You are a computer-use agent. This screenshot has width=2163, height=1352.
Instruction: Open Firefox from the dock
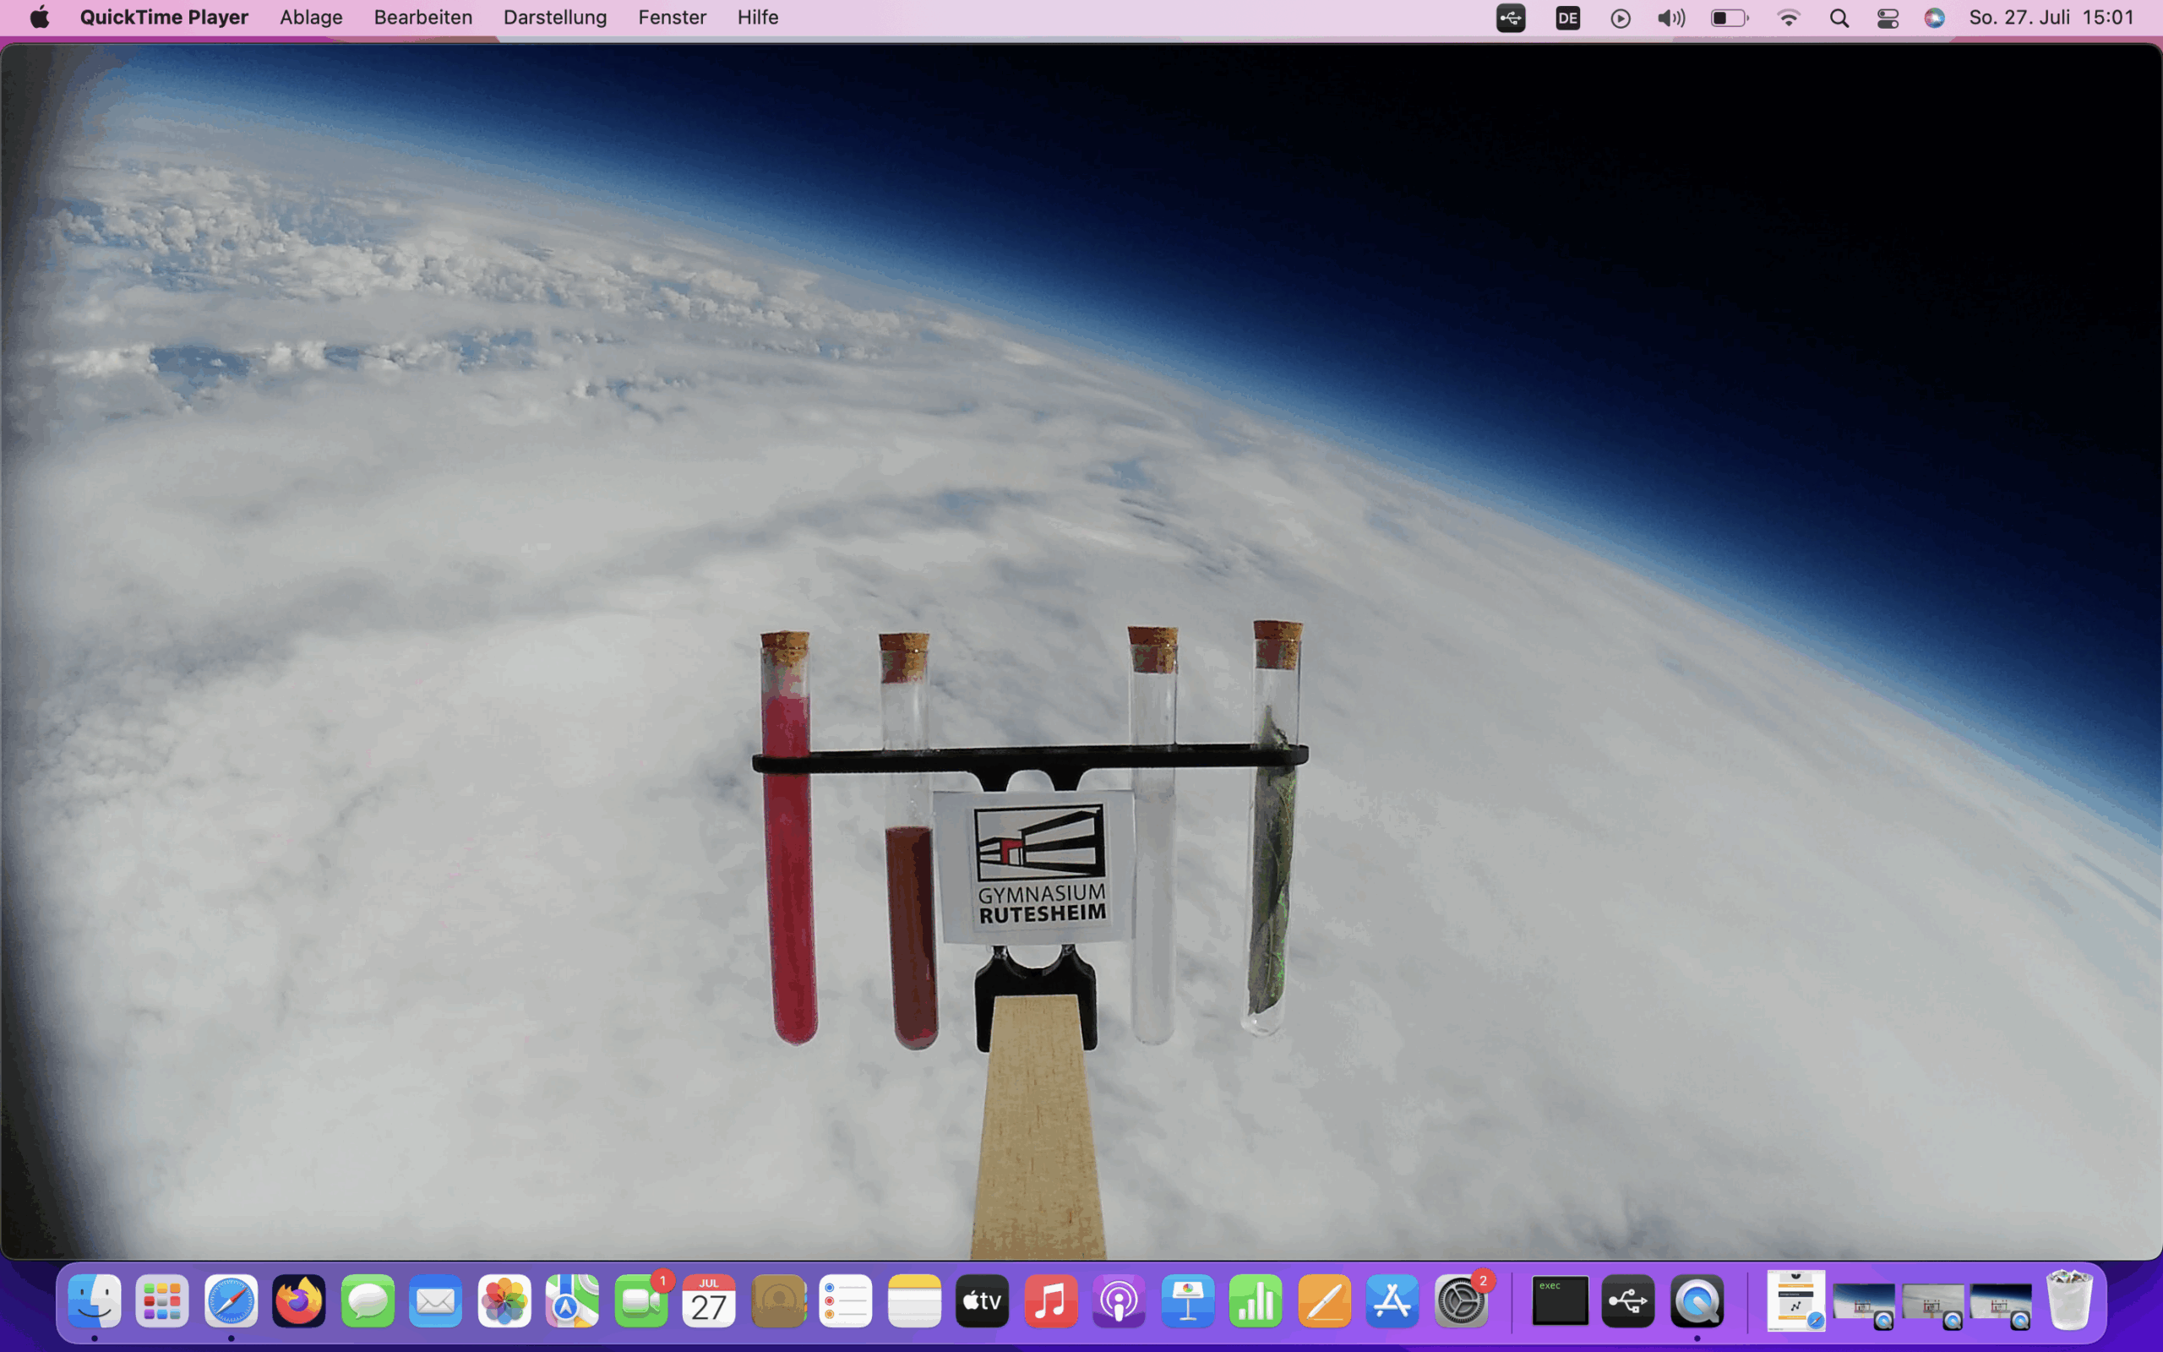(x=298, y=1302)
